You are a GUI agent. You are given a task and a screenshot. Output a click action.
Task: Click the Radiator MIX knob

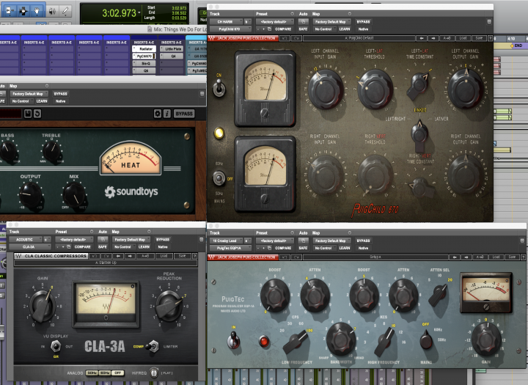74,196
